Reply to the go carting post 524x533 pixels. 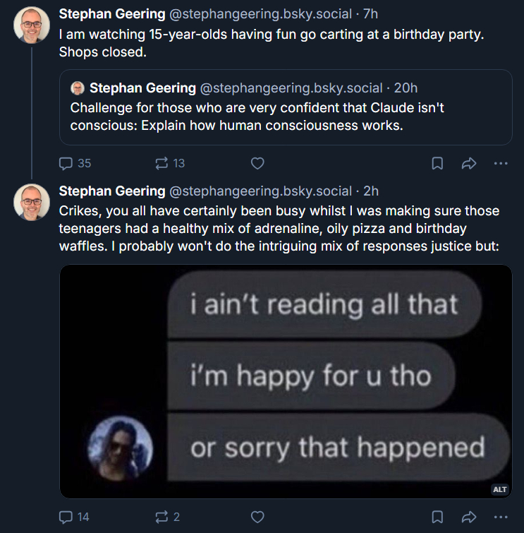(66, 163)
